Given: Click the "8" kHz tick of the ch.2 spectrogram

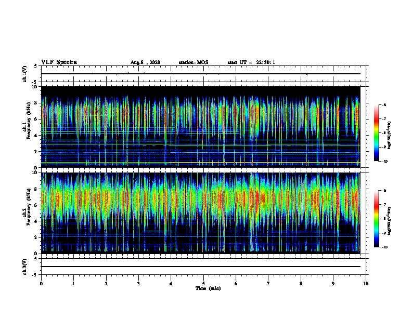Looking at the screenshot, I should pos(36,189).
